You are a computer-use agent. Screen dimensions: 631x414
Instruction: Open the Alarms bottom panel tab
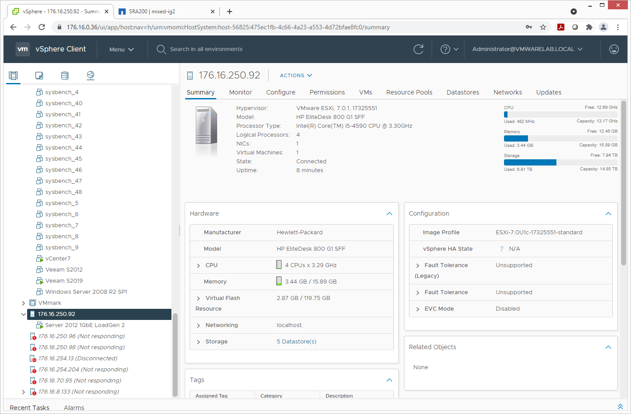(74, 408)
